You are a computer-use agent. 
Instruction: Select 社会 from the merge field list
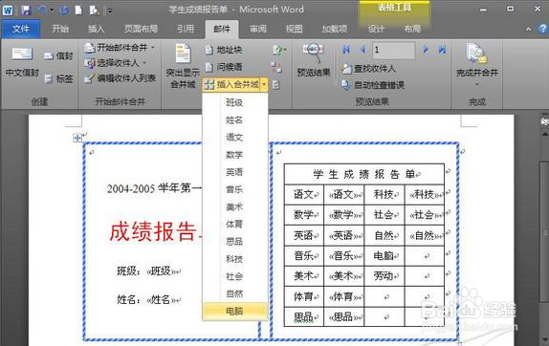pos(234,276)
